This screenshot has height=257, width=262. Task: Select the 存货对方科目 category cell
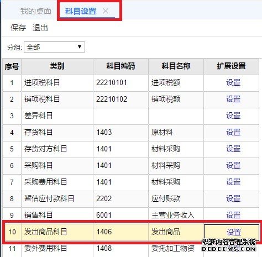(x=57, y=149)
